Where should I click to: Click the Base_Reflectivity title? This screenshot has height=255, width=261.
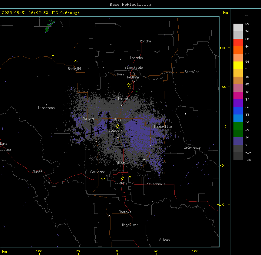click(x=130, y=5)
